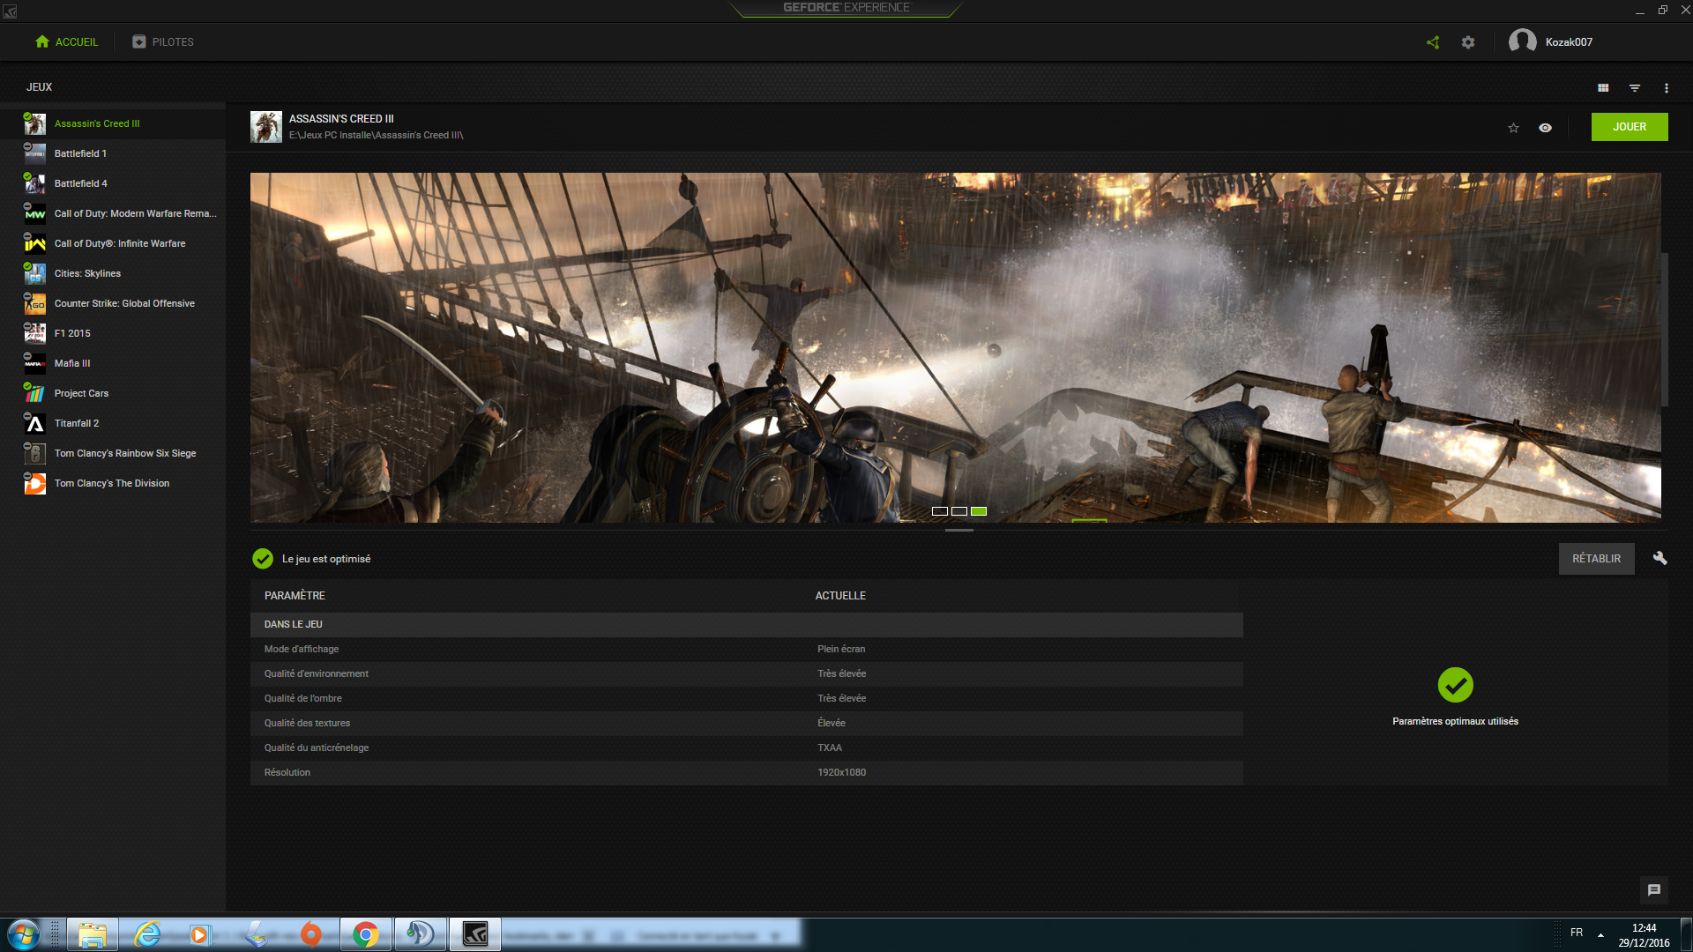Viewport: 1693px width, 952px height.
Task: Toggle the eye visibility icon for game
Action: point(1546,128)
